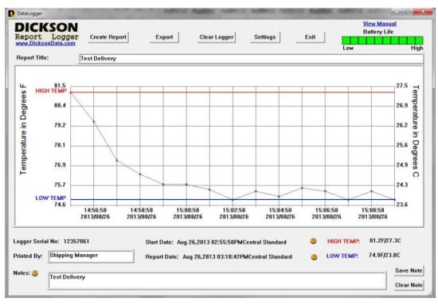Click the Battery Life label
This screenshot has width=438, height=305.
(x=378, y=32)
